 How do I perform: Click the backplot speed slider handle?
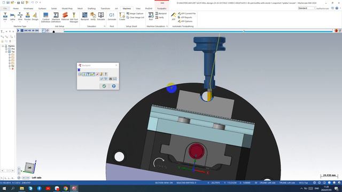(x=53, y=31)
